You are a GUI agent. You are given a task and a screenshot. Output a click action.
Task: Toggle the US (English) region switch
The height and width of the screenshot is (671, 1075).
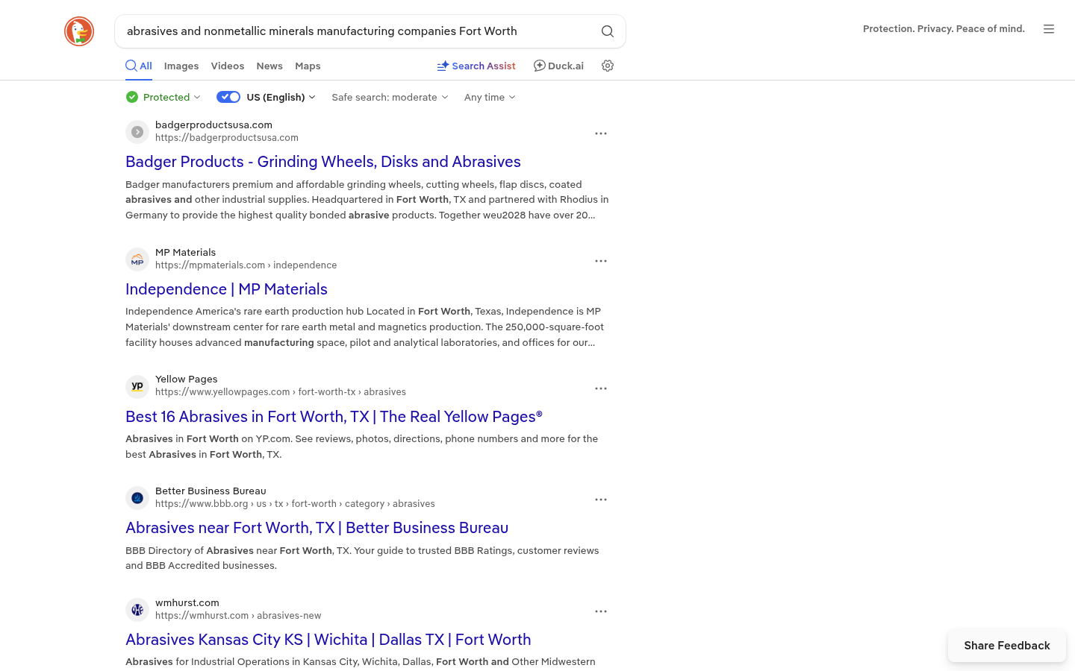coord(228,97)
